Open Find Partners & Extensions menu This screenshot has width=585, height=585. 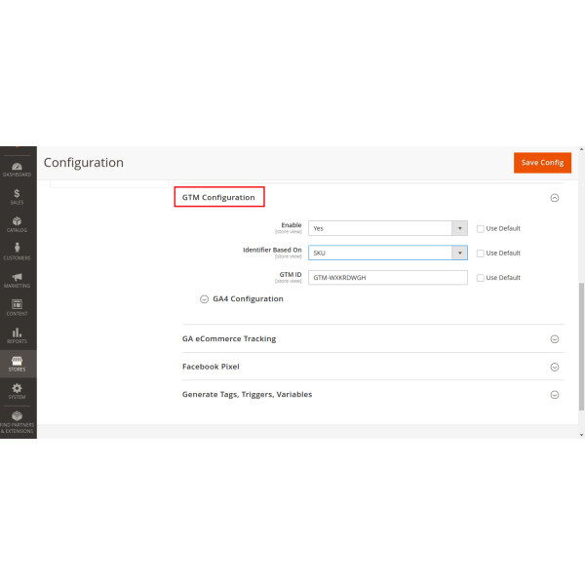point(18,421)
